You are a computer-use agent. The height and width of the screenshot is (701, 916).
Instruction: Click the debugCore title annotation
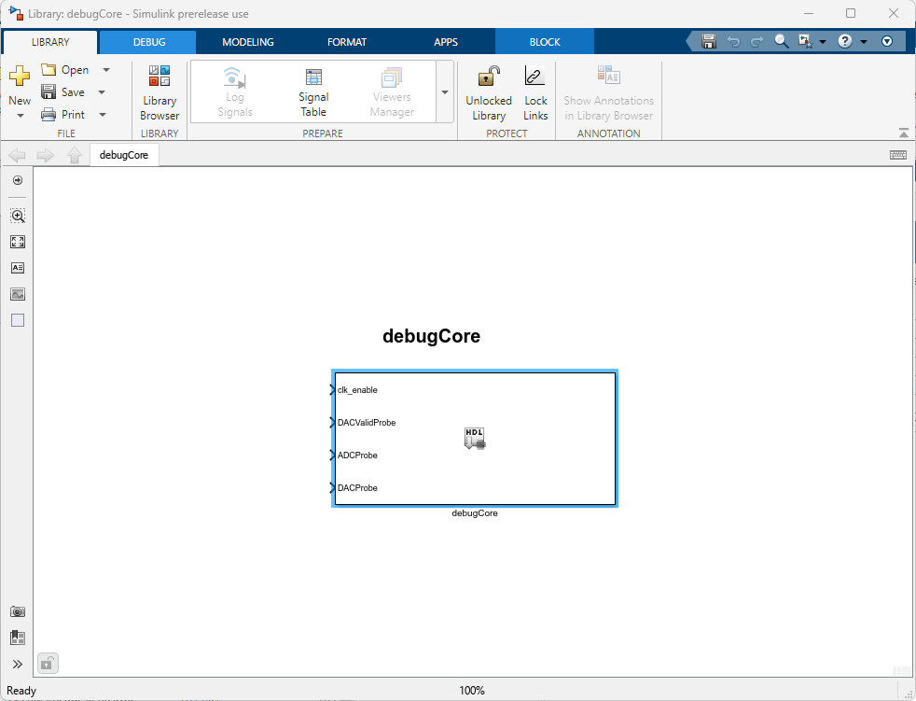(x=431, y=336)
